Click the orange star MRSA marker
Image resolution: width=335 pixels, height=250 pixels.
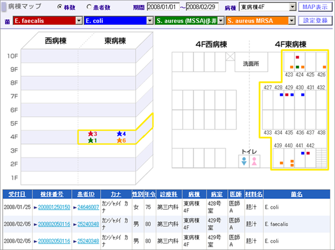coord(119,141)
